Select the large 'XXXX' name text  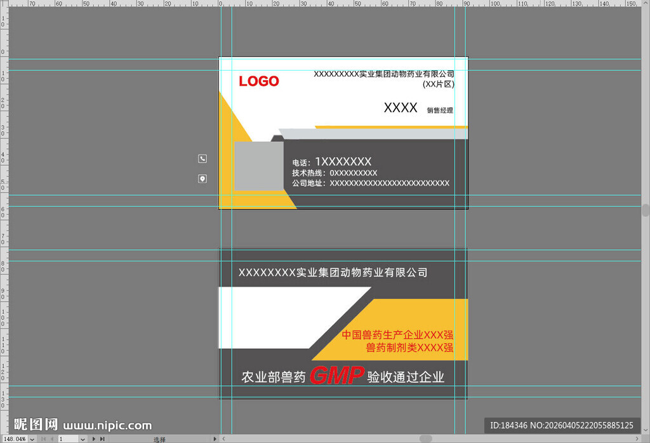pyautogui.click(x=401, y=107)
